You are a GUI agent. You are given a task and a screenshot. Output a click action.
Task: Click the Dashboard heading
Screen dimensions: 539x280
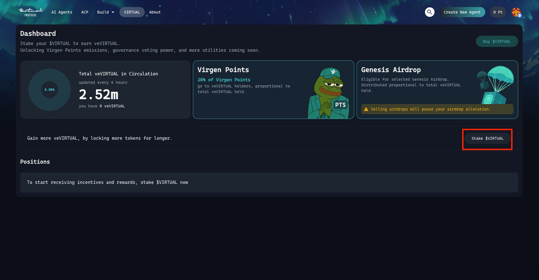coord(38,33)
